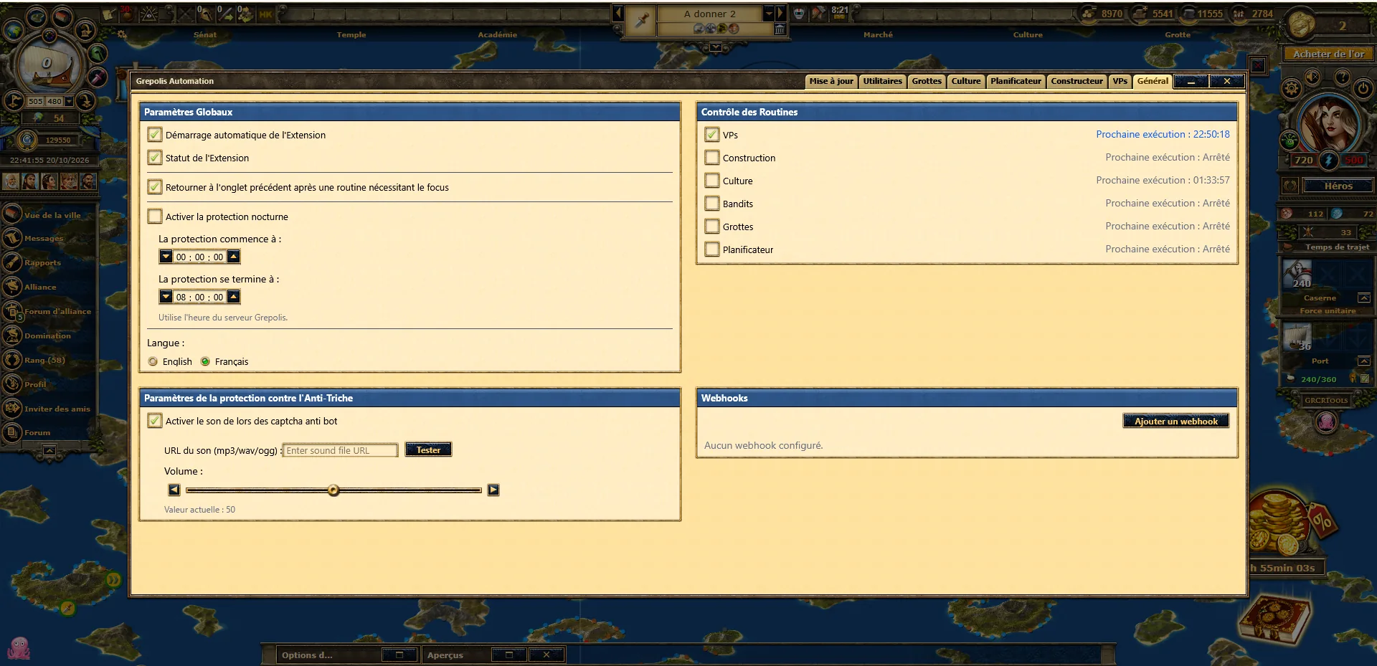Enable the Bandits routine checkbox
The width and height of the screenshot is (1377, 666).
coord(712,204)
